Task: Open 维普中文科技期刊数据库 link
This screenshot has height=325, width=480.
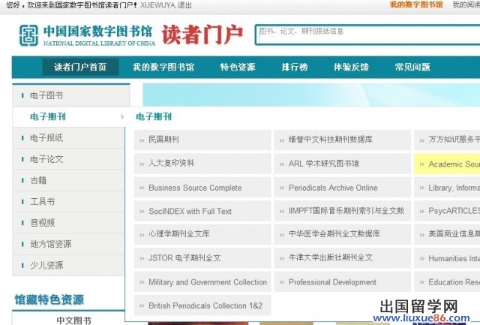Action: tap(343, 140)
